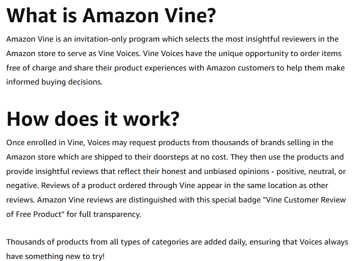Click the text "positive, neutral, or"
This screenshot has width=357, height=261.
(x=311, y=172)
